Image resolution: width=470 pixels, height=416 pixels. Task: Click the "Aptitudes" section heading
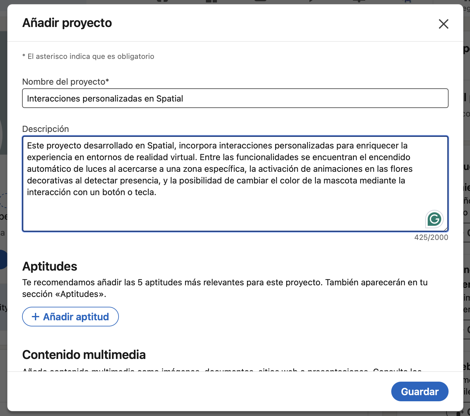(50, 266)
